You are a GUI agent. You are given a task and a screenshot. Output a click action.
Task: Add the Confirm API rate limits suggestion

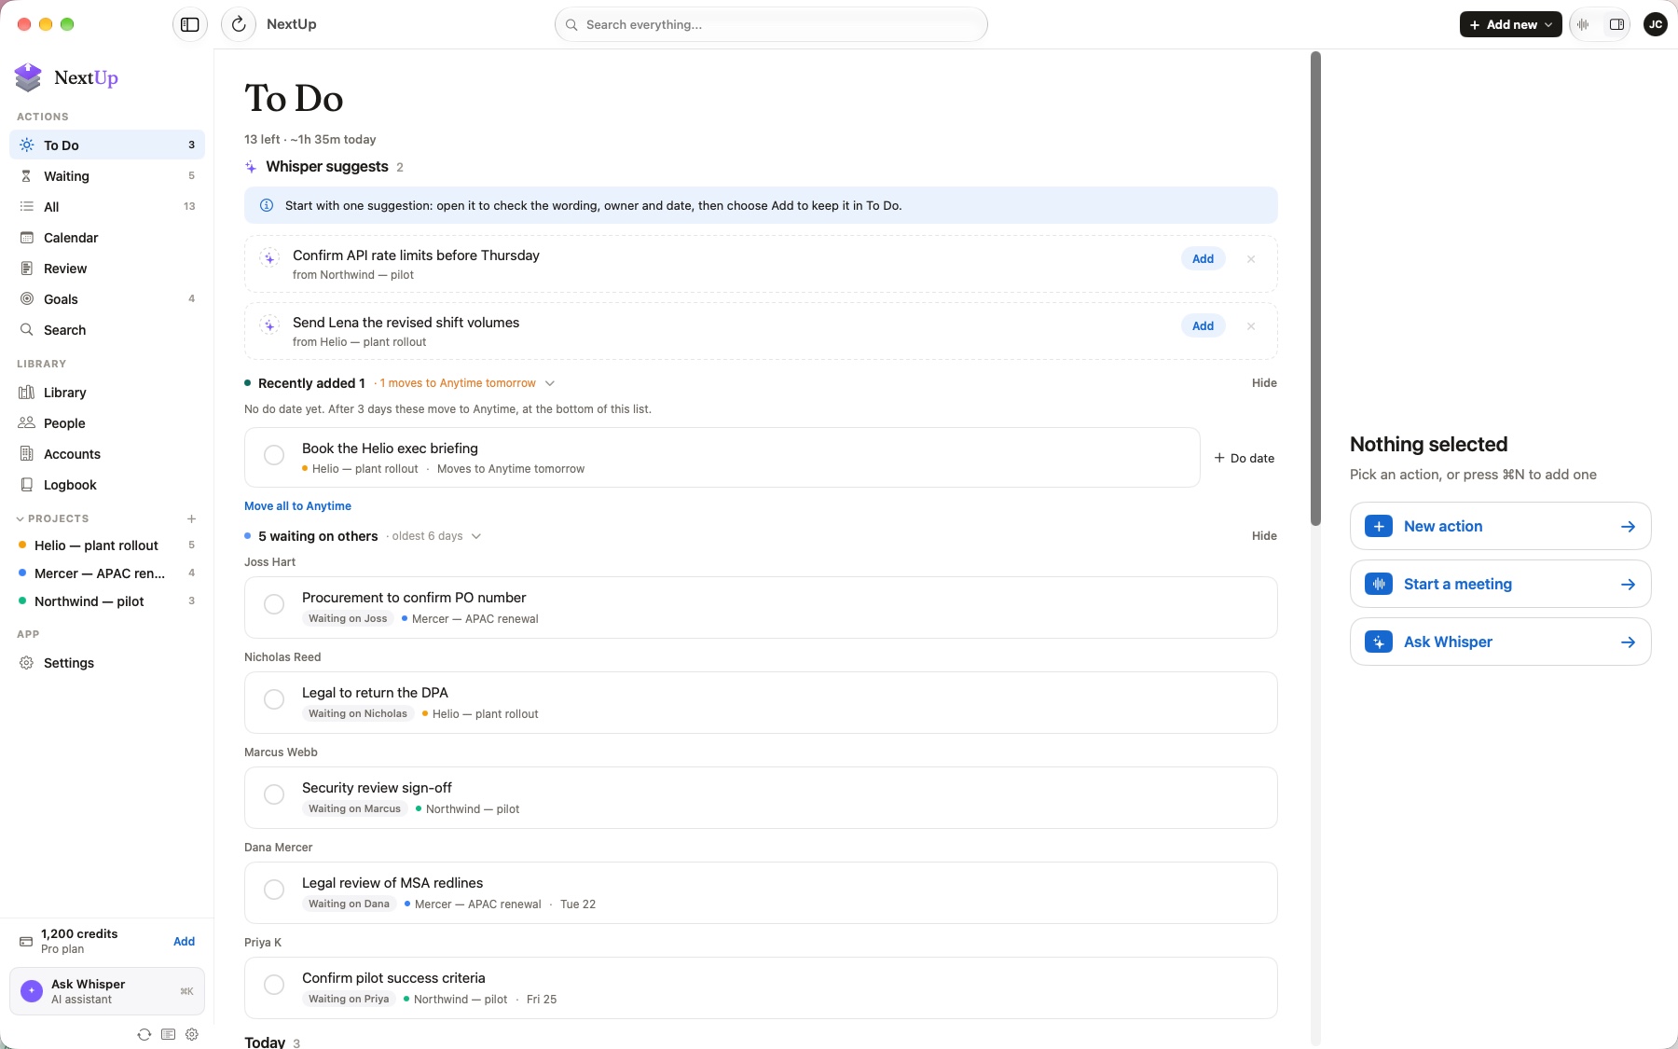tap(1203, 259)
